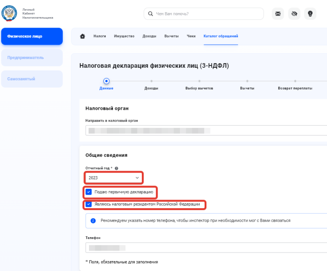Click the Federal Tax Service emblem logo
The image size is (327, 271).
coord(9,14)
